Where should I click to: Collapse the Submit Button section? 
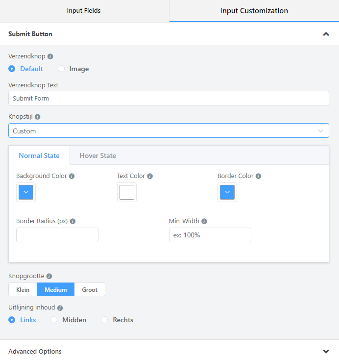326,34
